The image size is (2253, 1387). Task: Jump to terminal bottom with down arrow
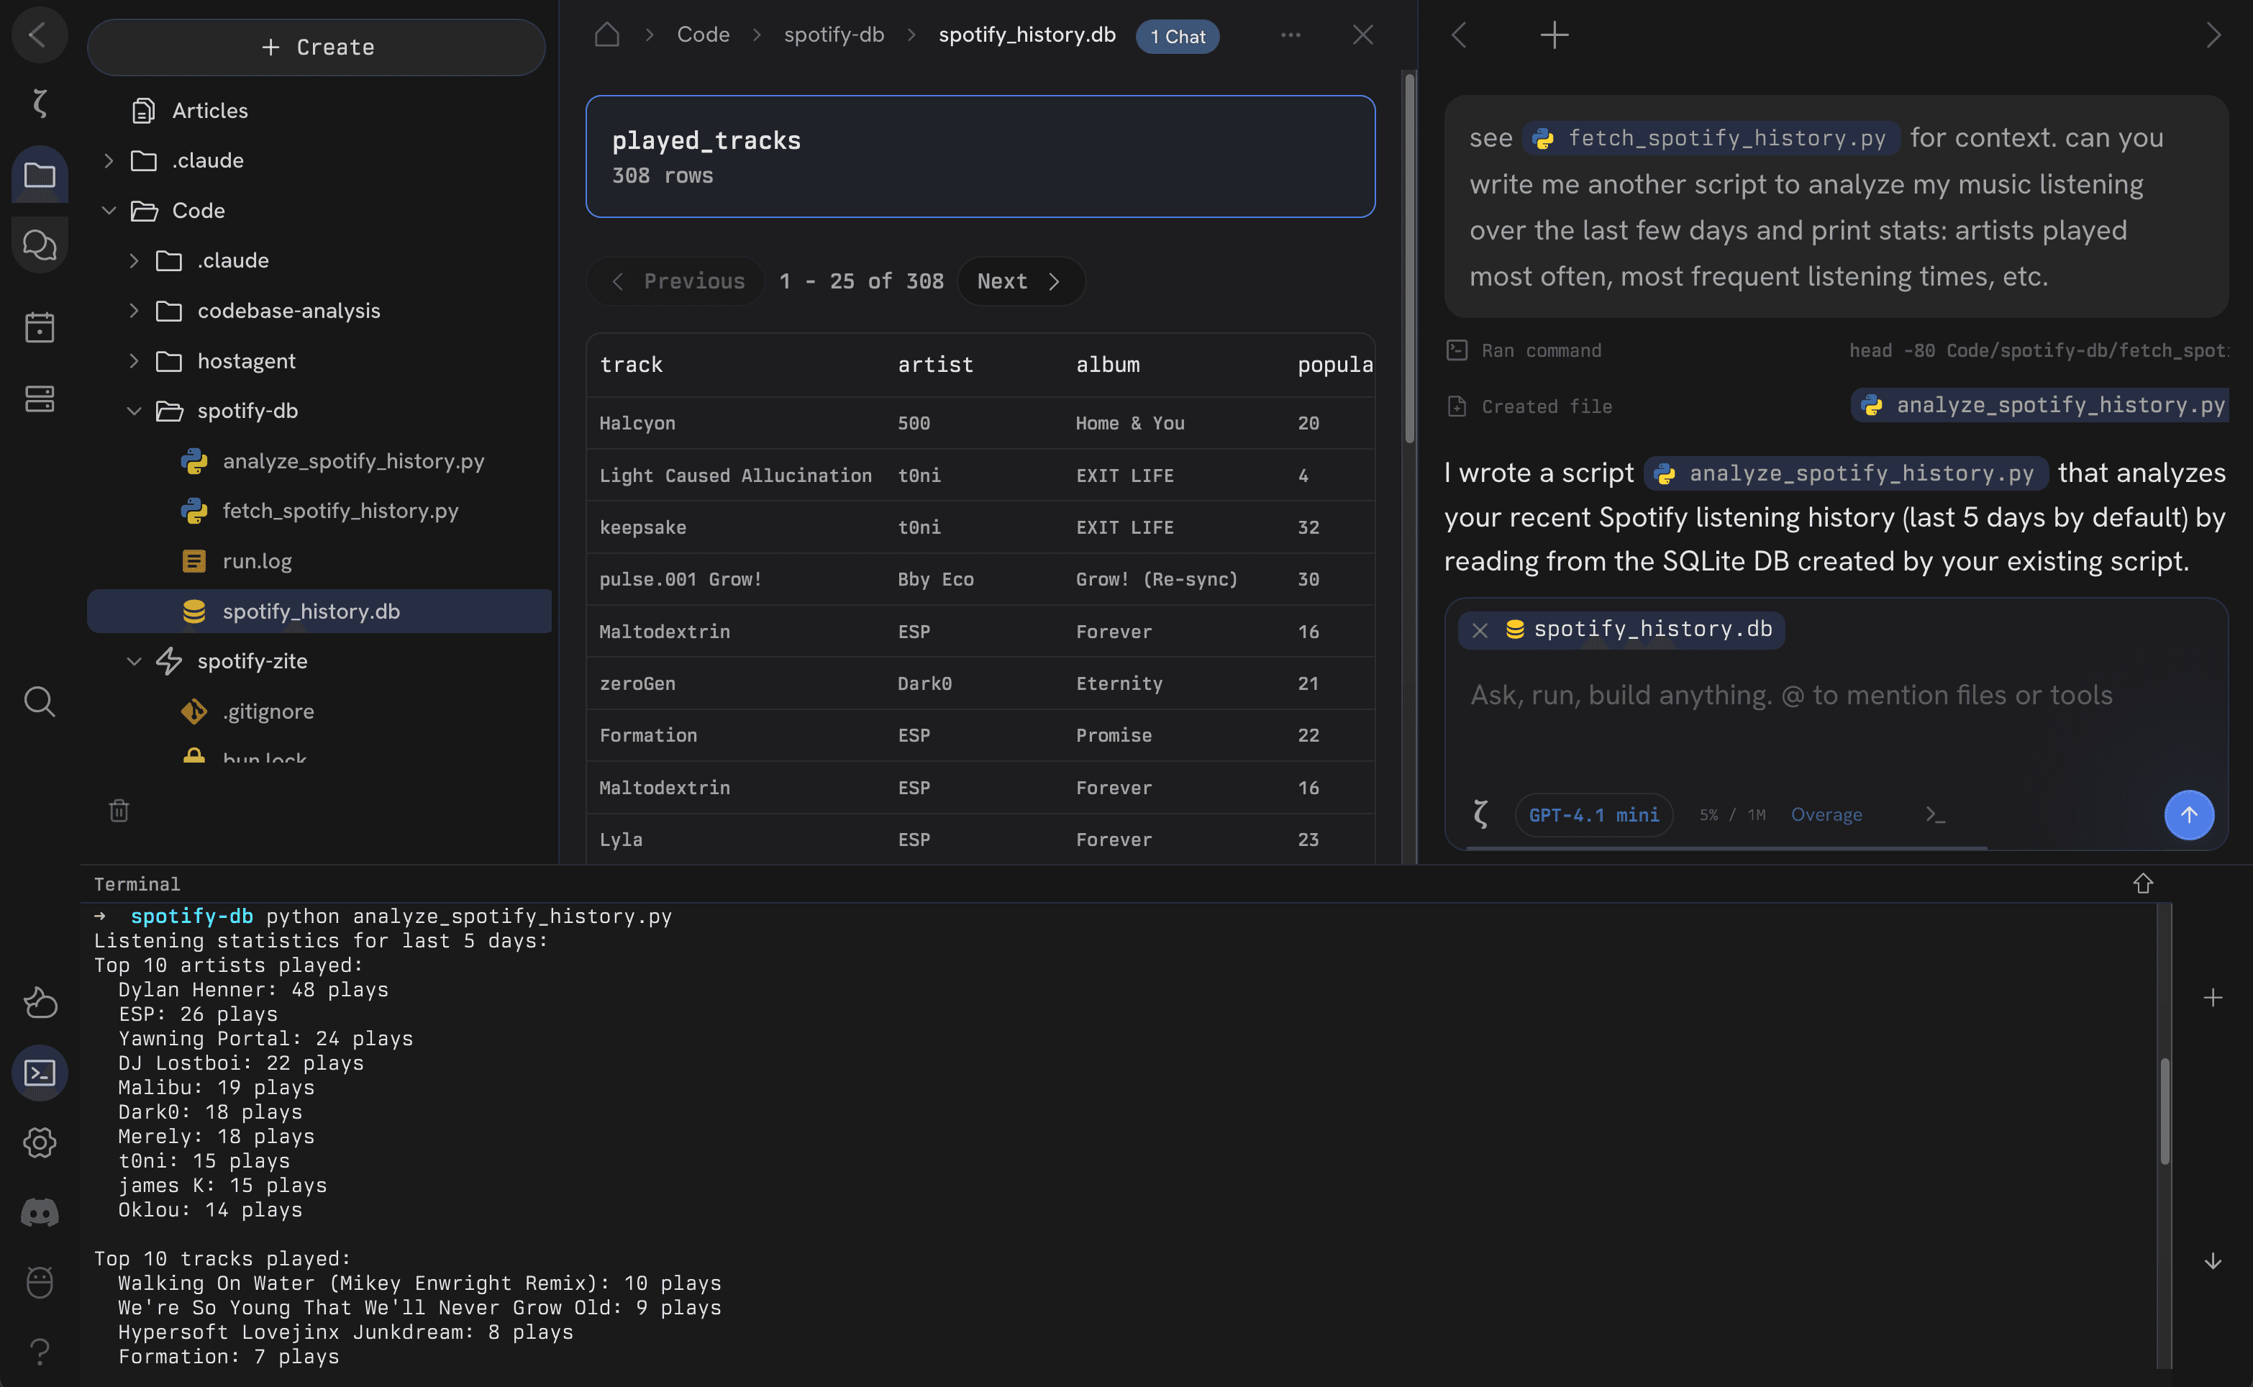[2213, 1260]
